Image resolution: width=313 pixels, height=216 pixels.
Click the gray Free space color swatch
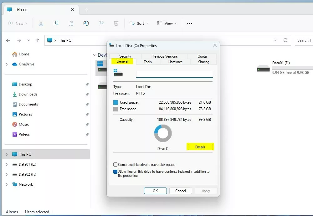click(x=115, y=109)
